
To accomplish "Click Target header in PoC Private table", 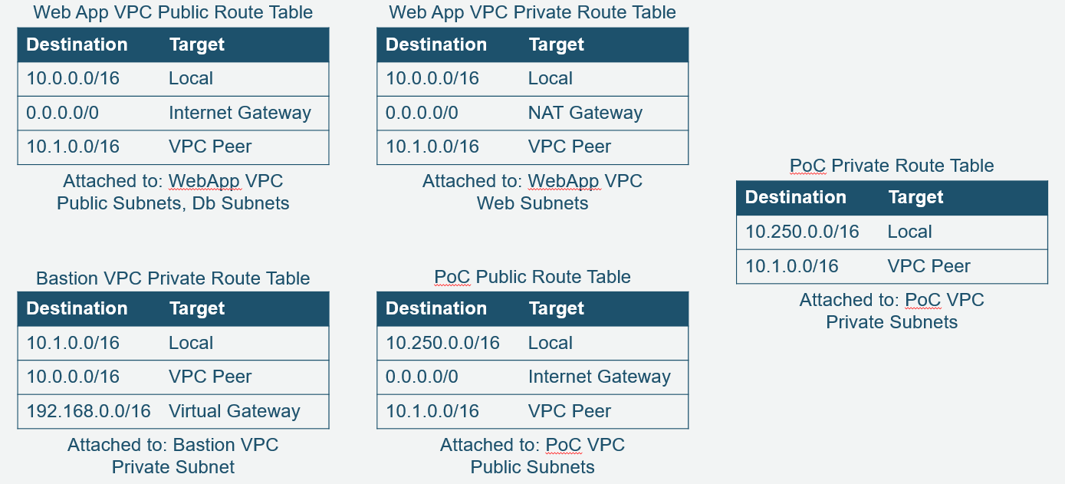I will coord(915,197).
